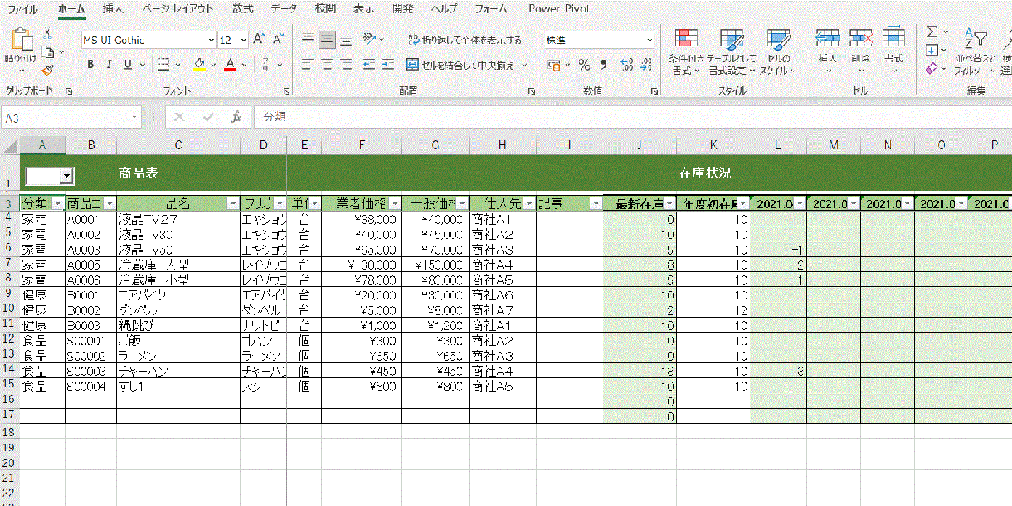Click the Copy icon in clipboard group

[x=47, y=52]
